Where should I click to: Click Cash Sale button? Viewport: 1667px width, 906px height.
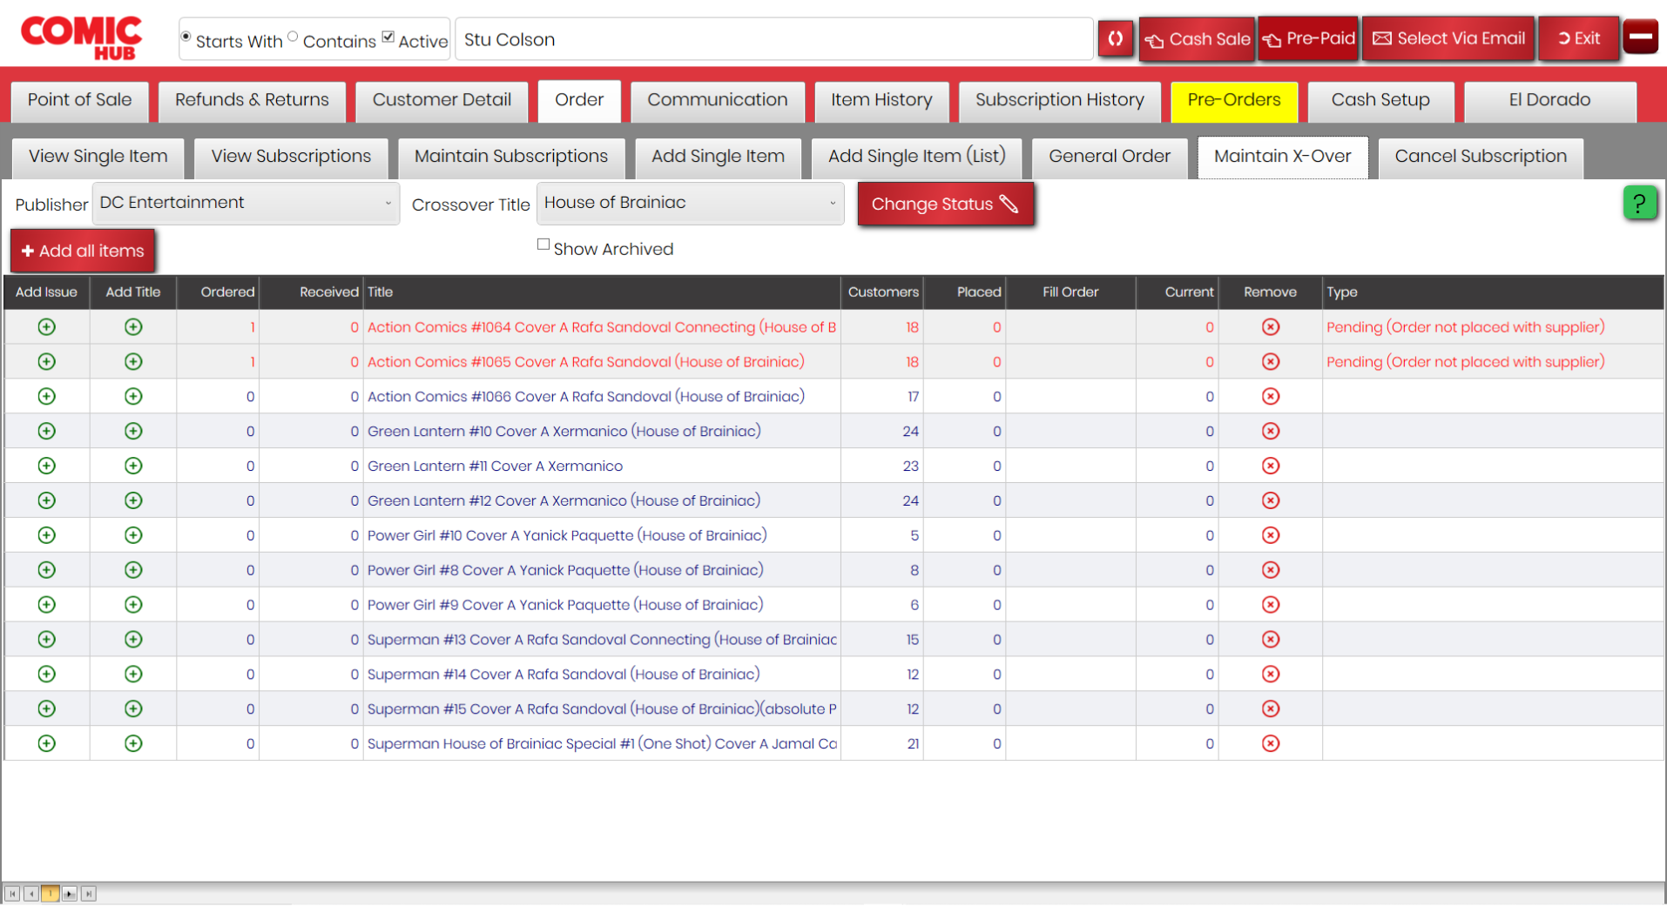(x=1198, y=39)
